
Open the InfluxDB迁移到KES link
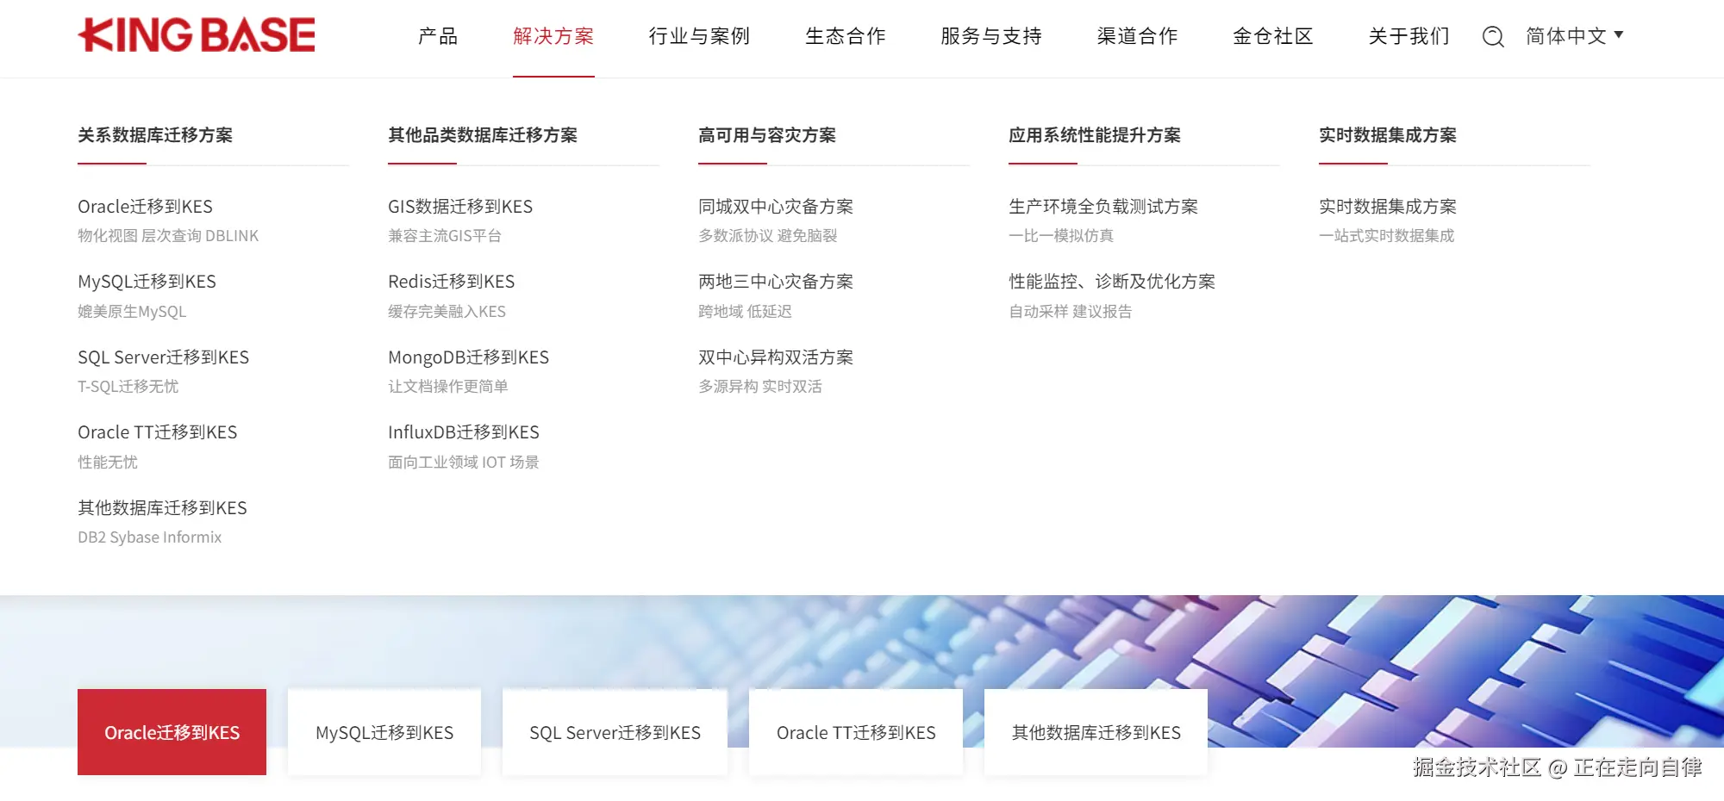464,432
